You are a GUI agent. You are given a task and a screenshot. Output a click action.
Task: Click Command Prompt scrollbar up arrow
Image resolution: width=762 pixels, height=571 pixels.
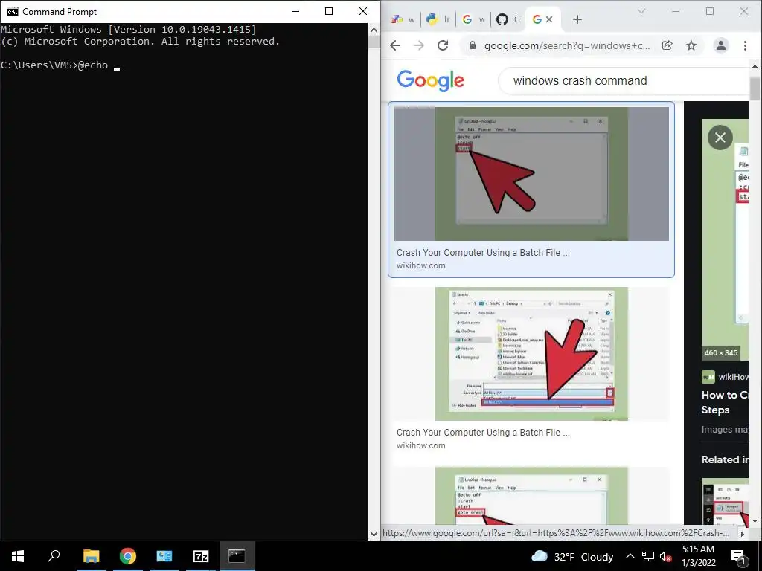tap(374, 30)
